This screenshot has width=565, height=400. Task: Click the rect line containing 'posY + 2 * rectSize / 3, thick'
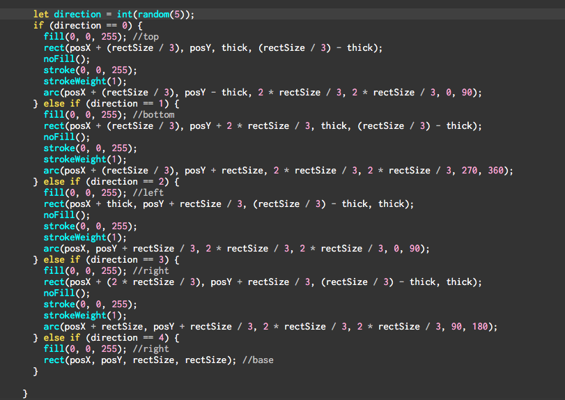click(x=263, y=126)
